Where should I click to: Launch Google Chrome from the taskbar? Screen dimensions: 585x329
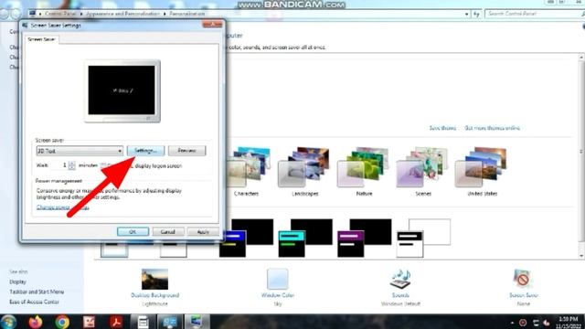click(62, 322)
